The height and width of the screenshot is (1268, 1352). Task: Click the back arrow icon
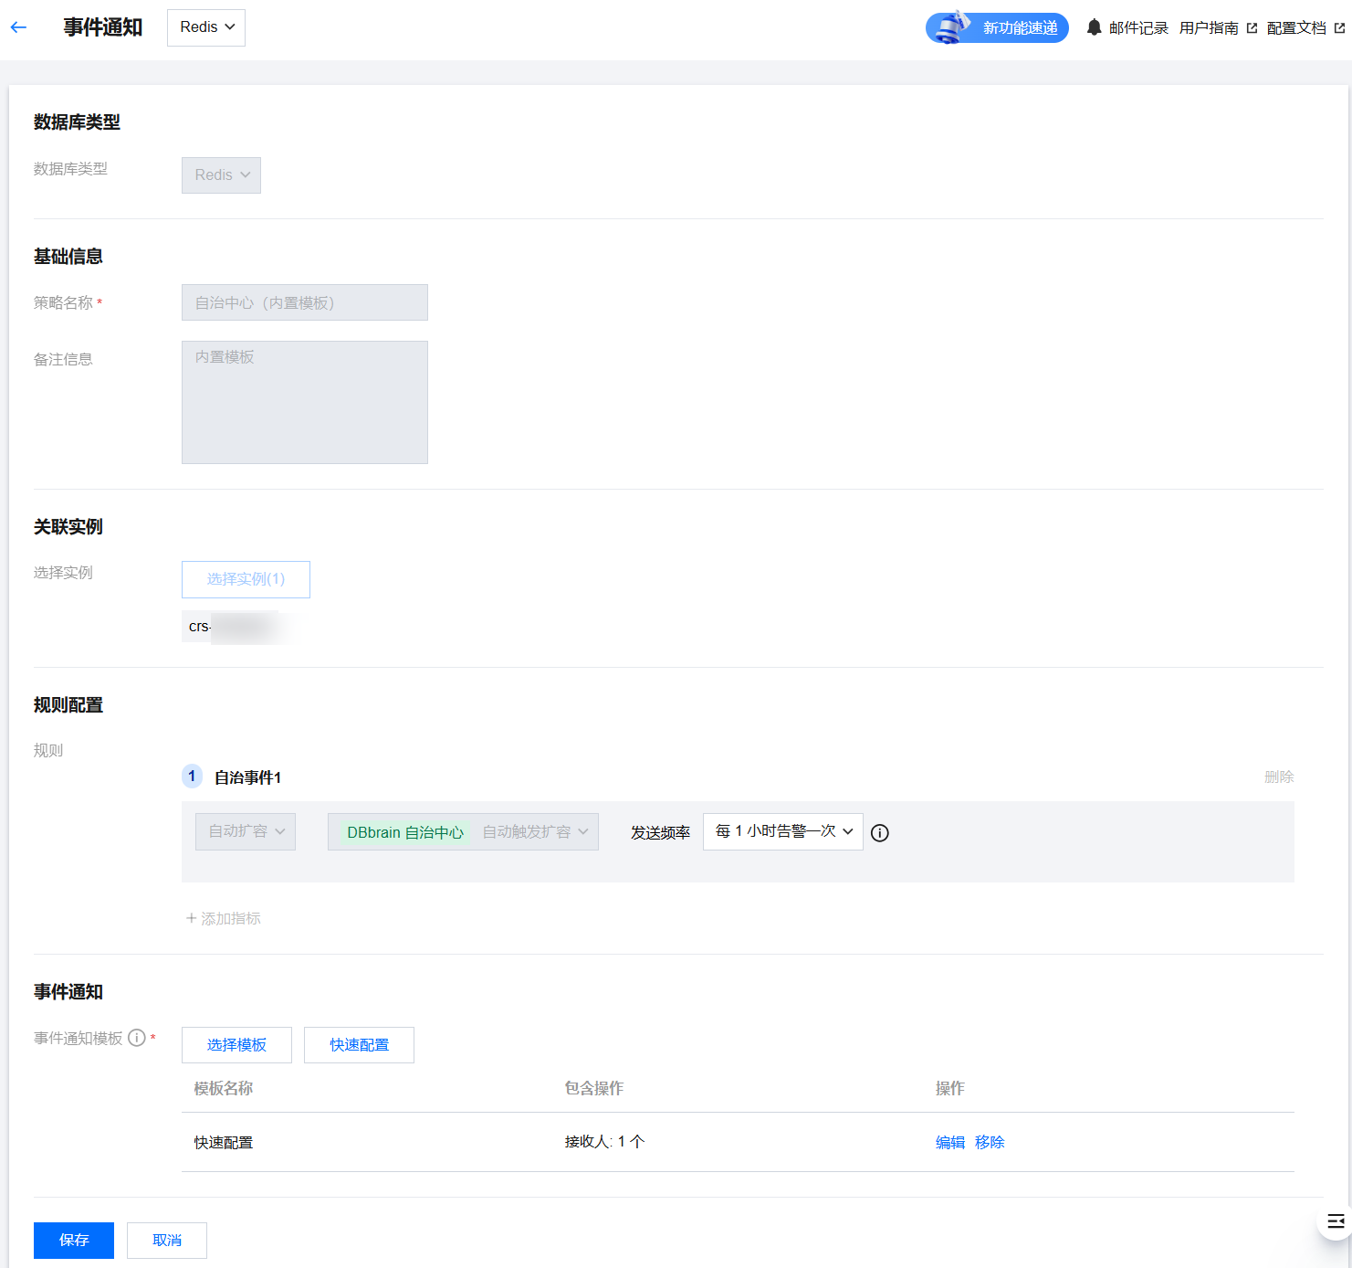point(18,27)
